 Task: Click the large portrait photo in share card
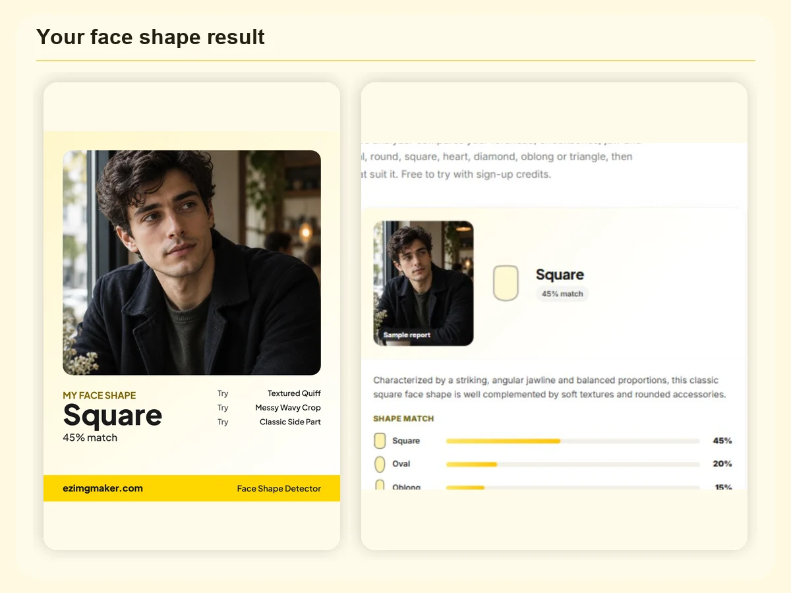point(192,263)
